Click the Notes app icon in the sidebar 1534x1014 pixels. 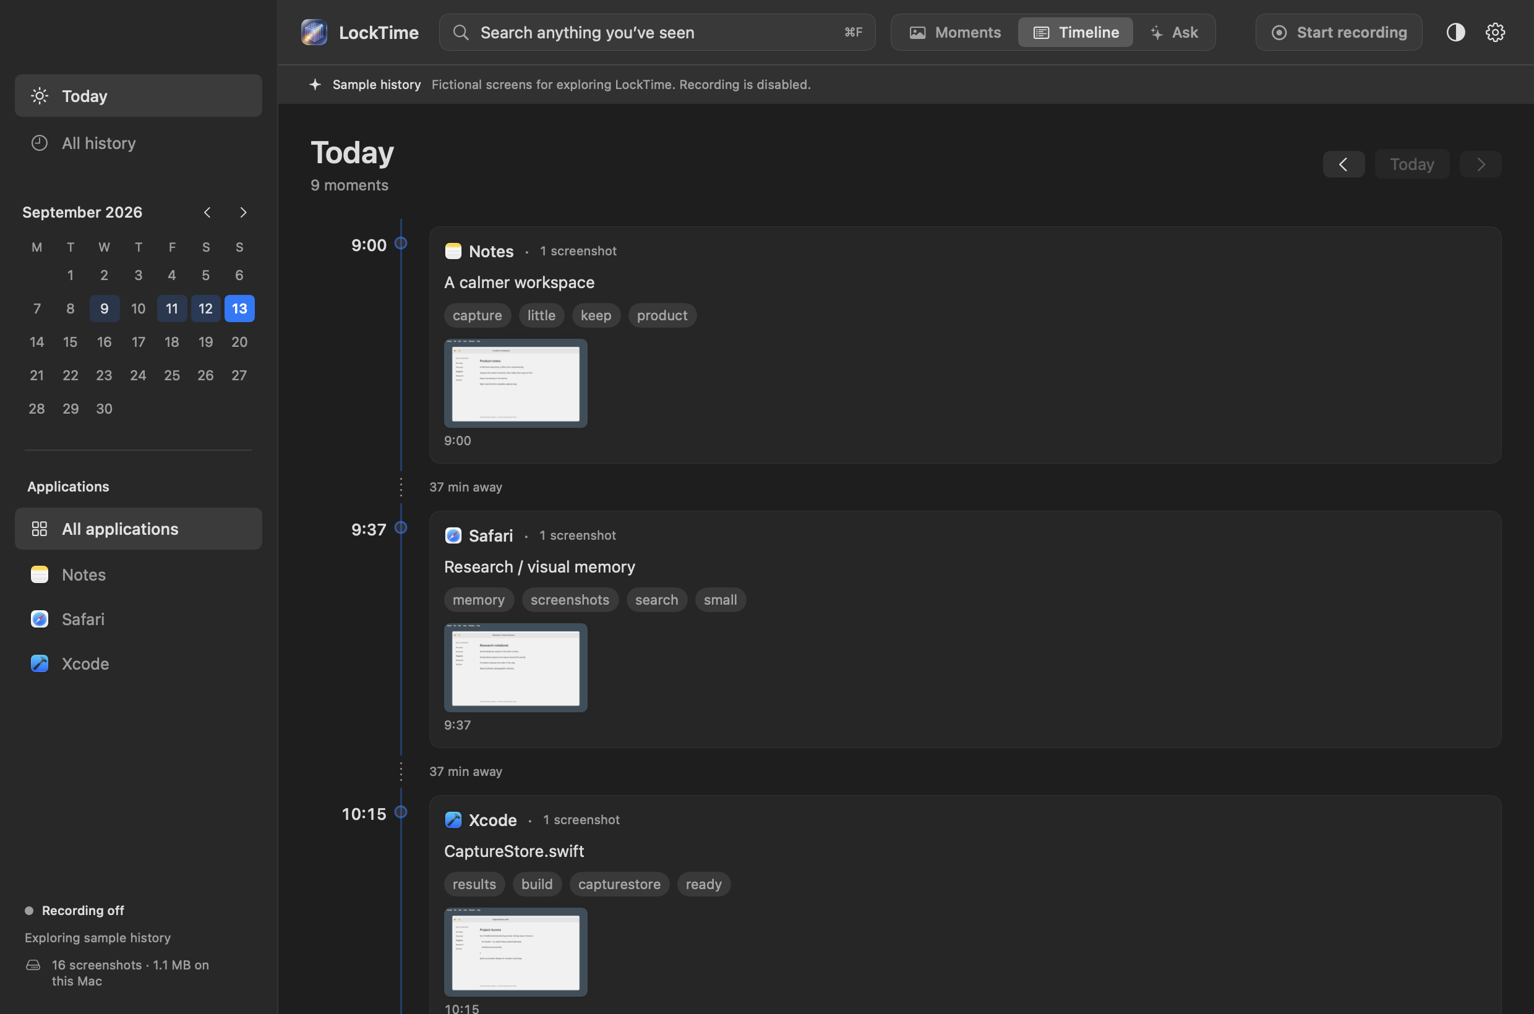pyautogui.click(x=40, y=574)
